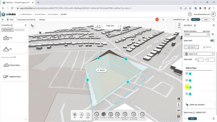Expand chevron beside Done button
The image size is (217, 122).
[185, 119]
